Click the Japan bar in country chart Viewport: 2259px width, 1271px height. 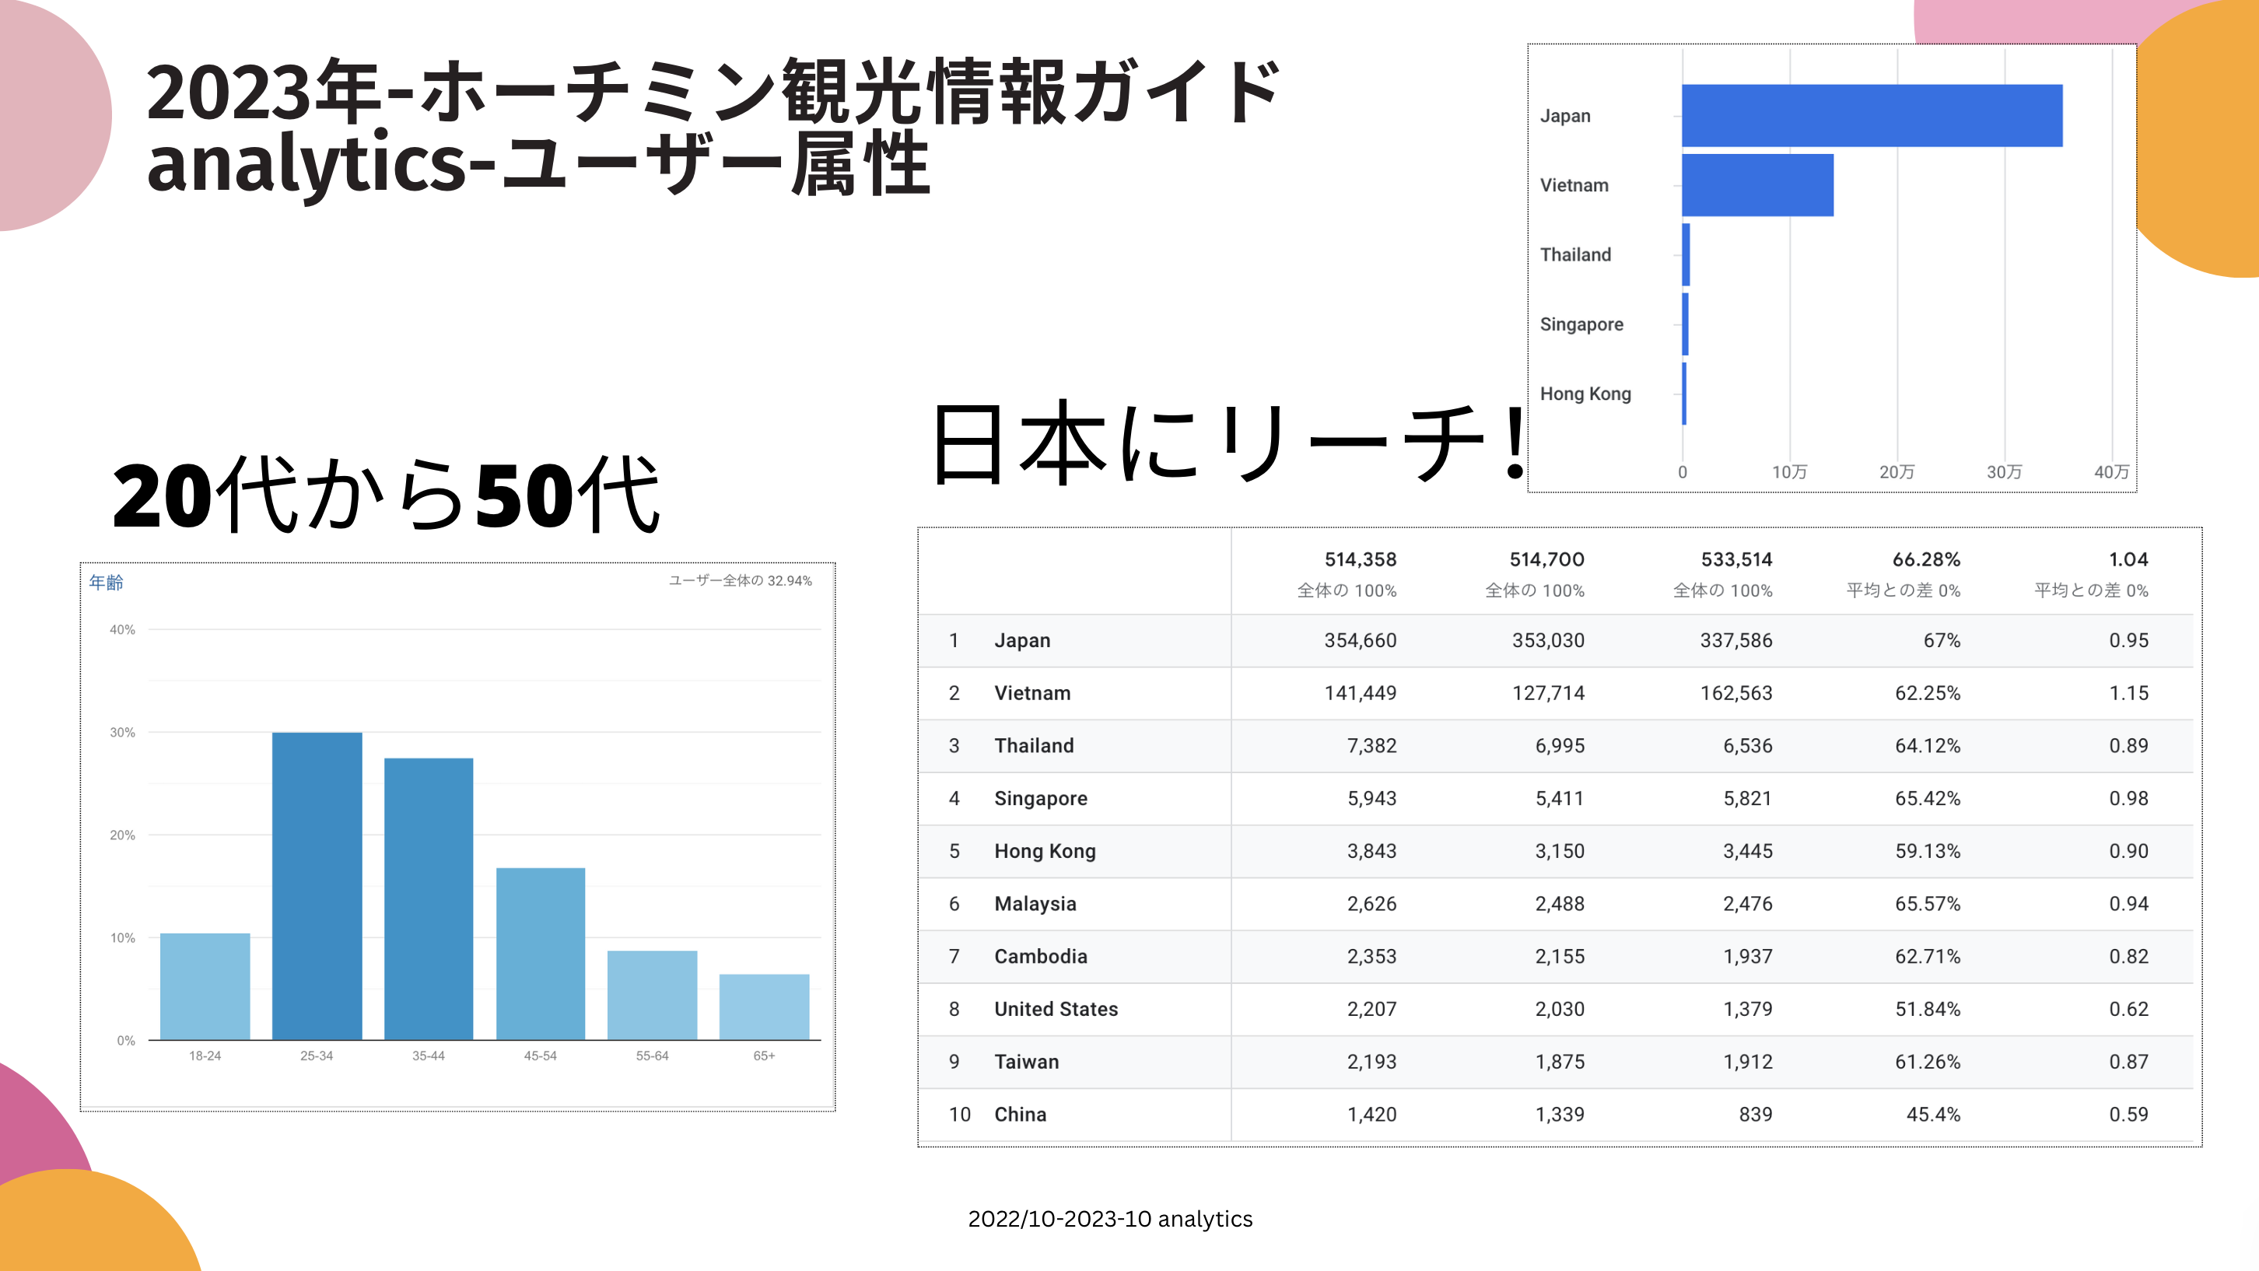pos(1872,116)
